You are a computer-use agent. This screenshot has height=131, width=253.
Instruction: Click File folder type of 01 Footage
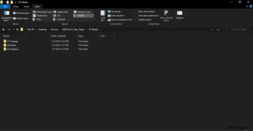pyautogui.click(x=83, y=41)
